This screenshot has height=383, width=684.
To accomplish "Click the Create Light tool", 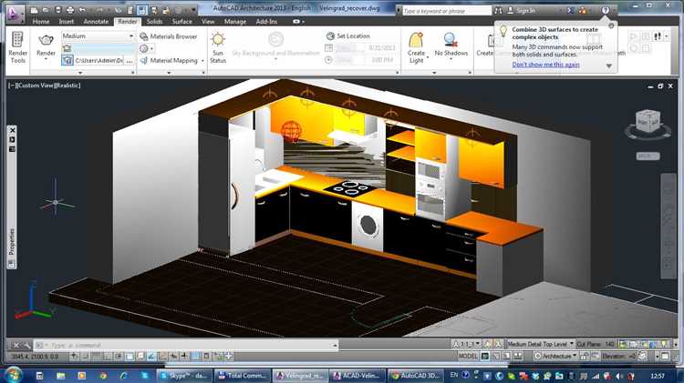I will [x=416, y=47].
